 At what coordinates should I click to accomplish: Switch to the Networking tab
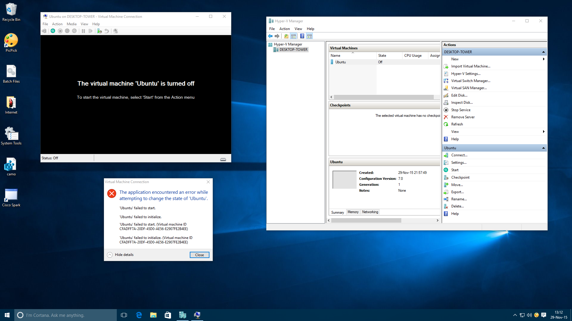click(x=370, y=212)
